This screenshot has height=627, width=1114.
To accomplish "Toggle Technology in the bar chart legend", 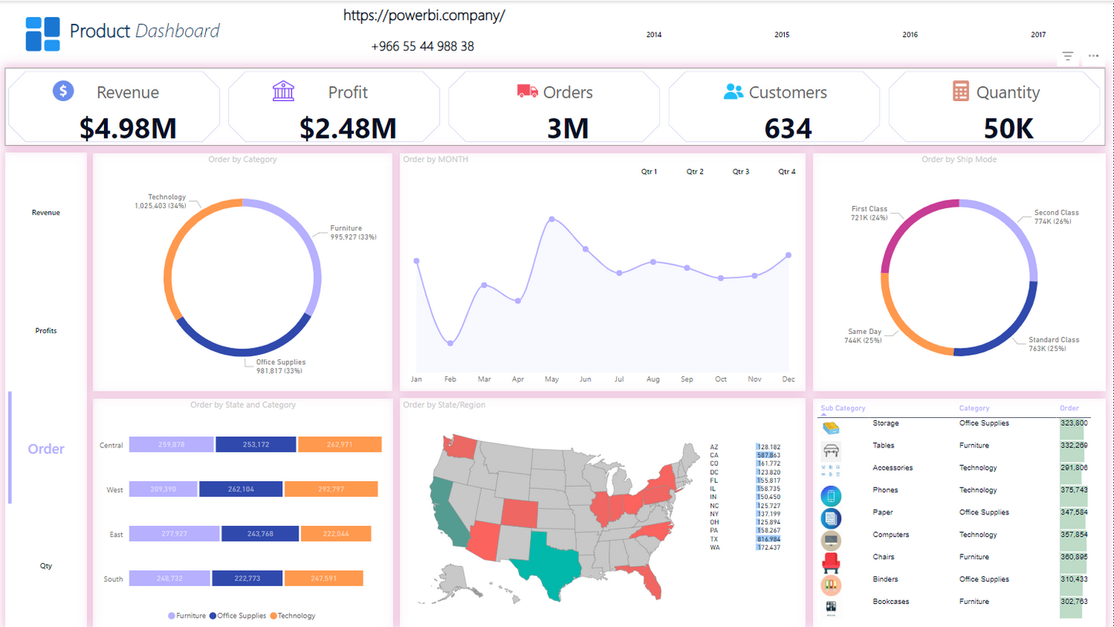I will 292,615.
